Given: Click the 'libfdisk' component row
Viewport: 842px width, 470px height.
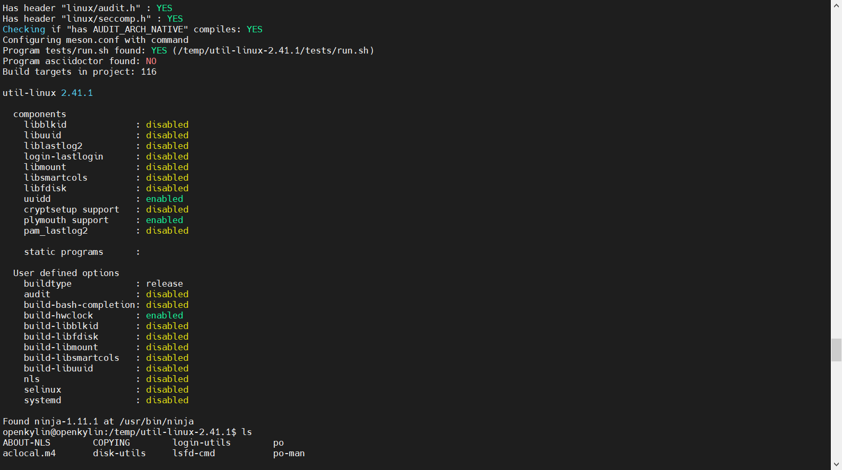Looking at the screenshot, I should (106, 188).
